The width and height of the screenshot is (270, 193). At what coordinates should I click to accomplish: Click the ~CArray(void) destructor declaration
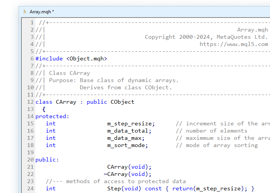pos(128,174)
